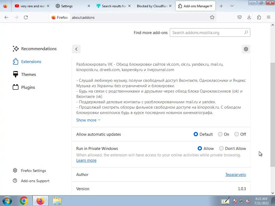275x206 pixels.
Task: Open the Save to Pocket icon
Action: click(x=239, y=17)
